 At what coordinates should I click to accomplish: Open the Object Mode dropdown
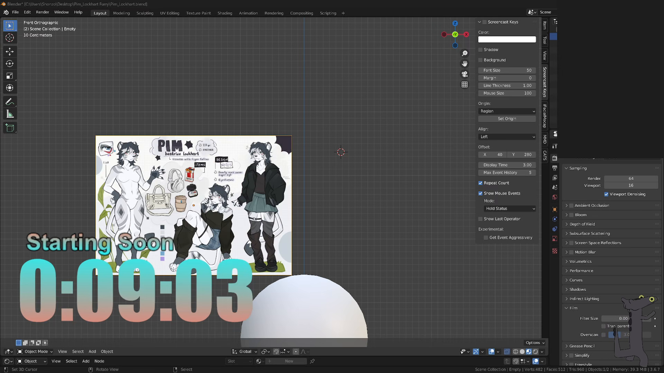coord(35,352)
